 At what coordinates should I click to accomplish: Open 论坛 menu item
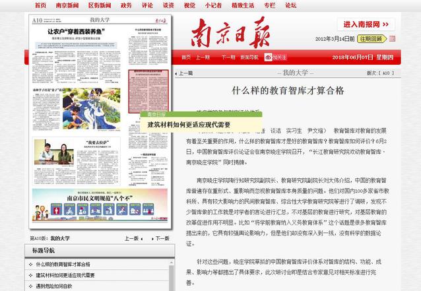tap(291, 5)
